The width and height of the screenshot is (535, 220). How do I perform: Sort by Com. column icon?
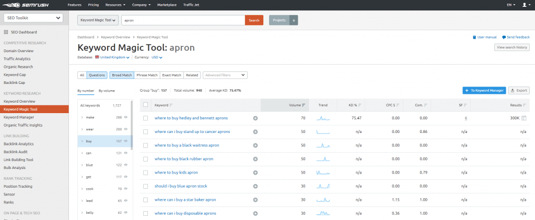[426, 105]
